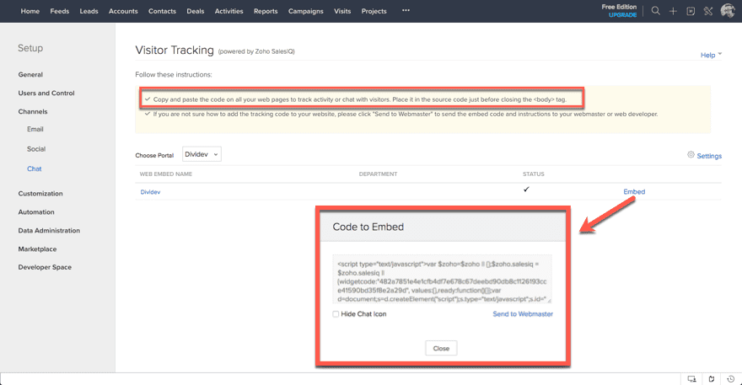Open recent items clock icon in footer
Screen dimensions: 742x385
(729, 378)
